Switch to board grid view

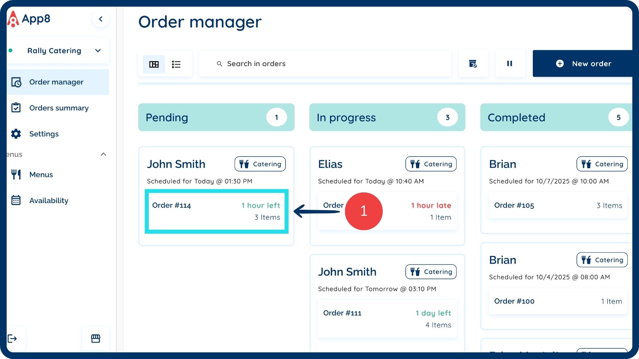click(x=154, y=64)
